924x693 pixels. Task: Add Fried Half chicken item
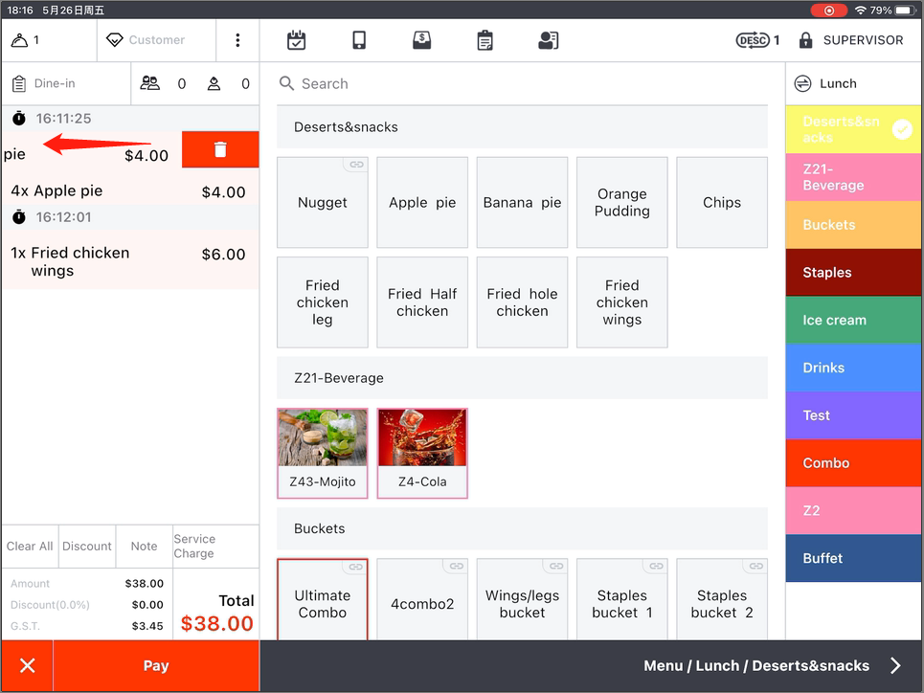[x=422, y=302]
